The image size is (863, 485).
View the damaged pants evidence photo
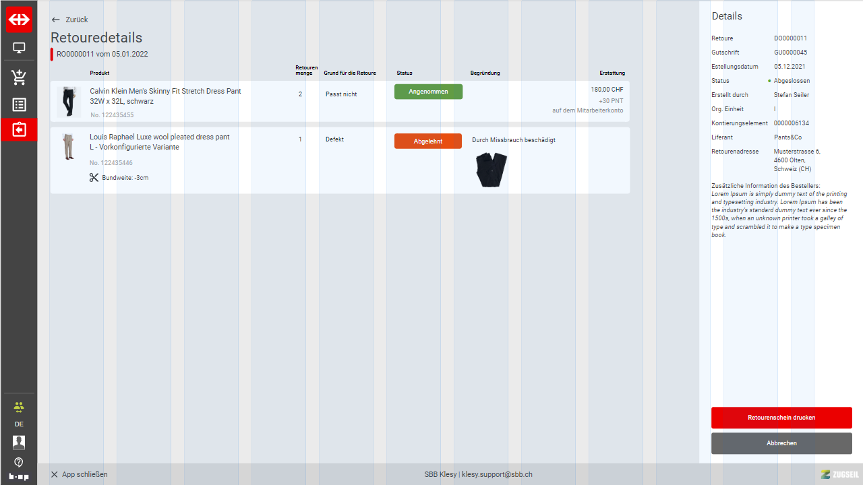491,170
